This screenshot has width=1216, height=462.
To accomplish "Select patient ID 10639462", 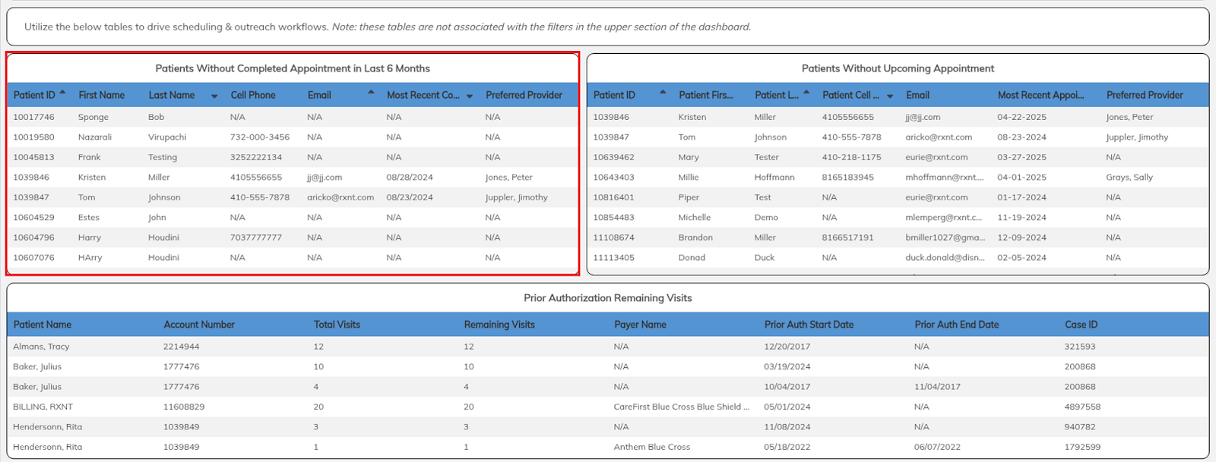I will pyautogui.click(x=613, y=157).
